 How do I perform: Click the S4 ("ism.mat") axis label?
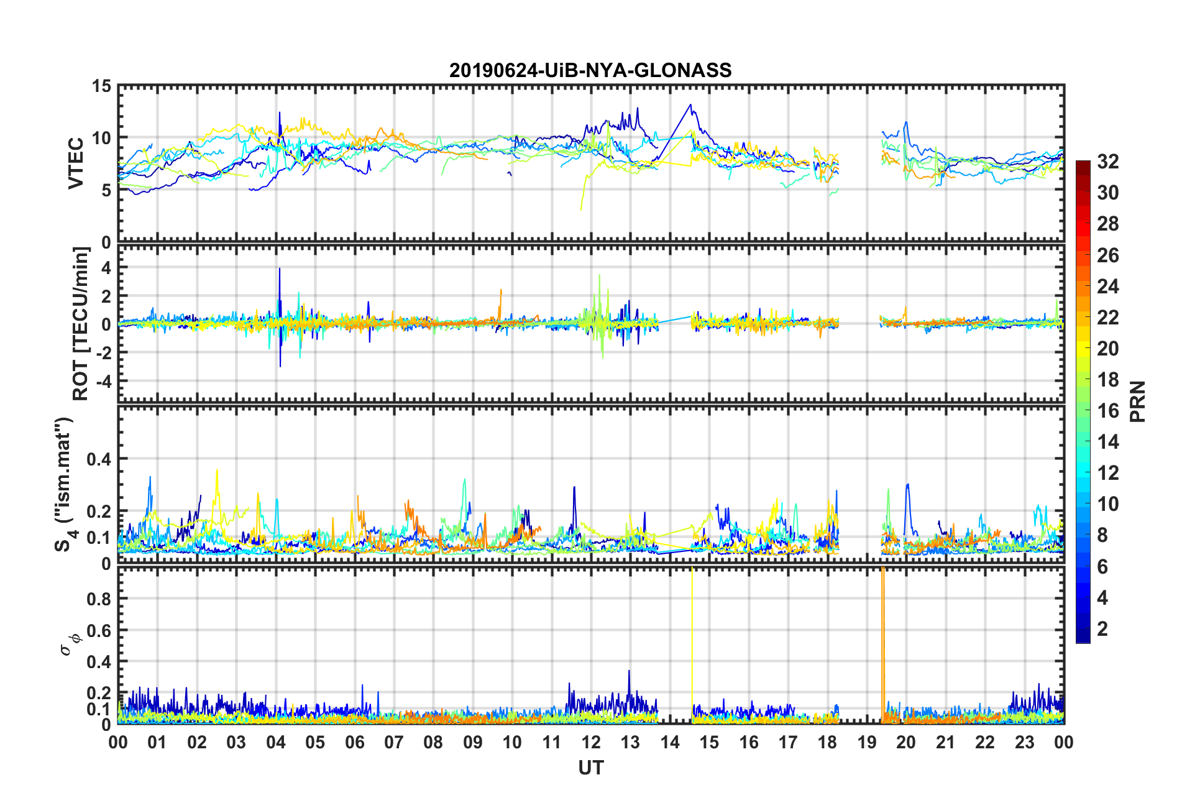tap(65, 484)
